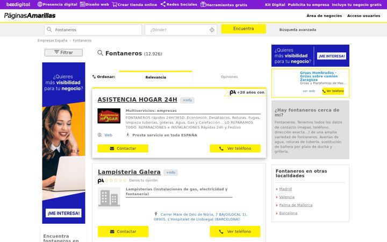Open Palma de Mallorca locality link
Viewport: 387px width, 242px height.
tap(296, 205)
